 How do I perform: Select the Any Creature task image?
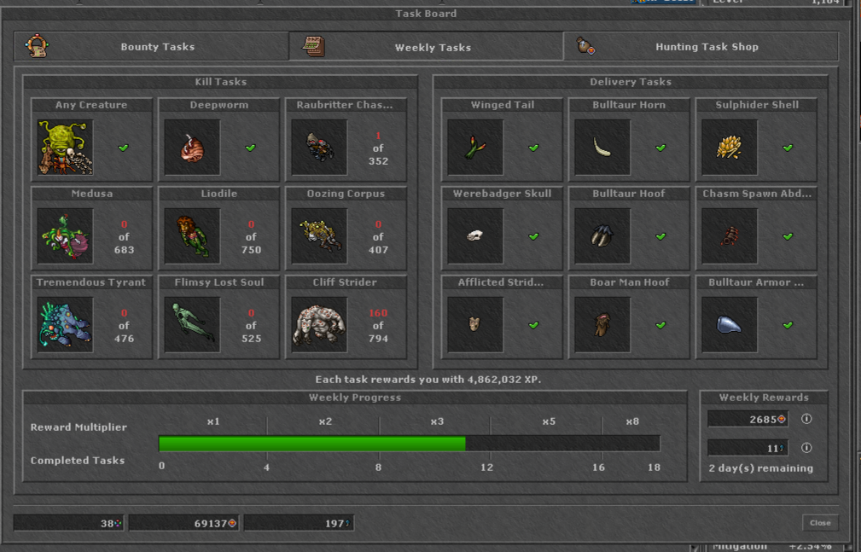pyautogui.click(x=66, y=148)
